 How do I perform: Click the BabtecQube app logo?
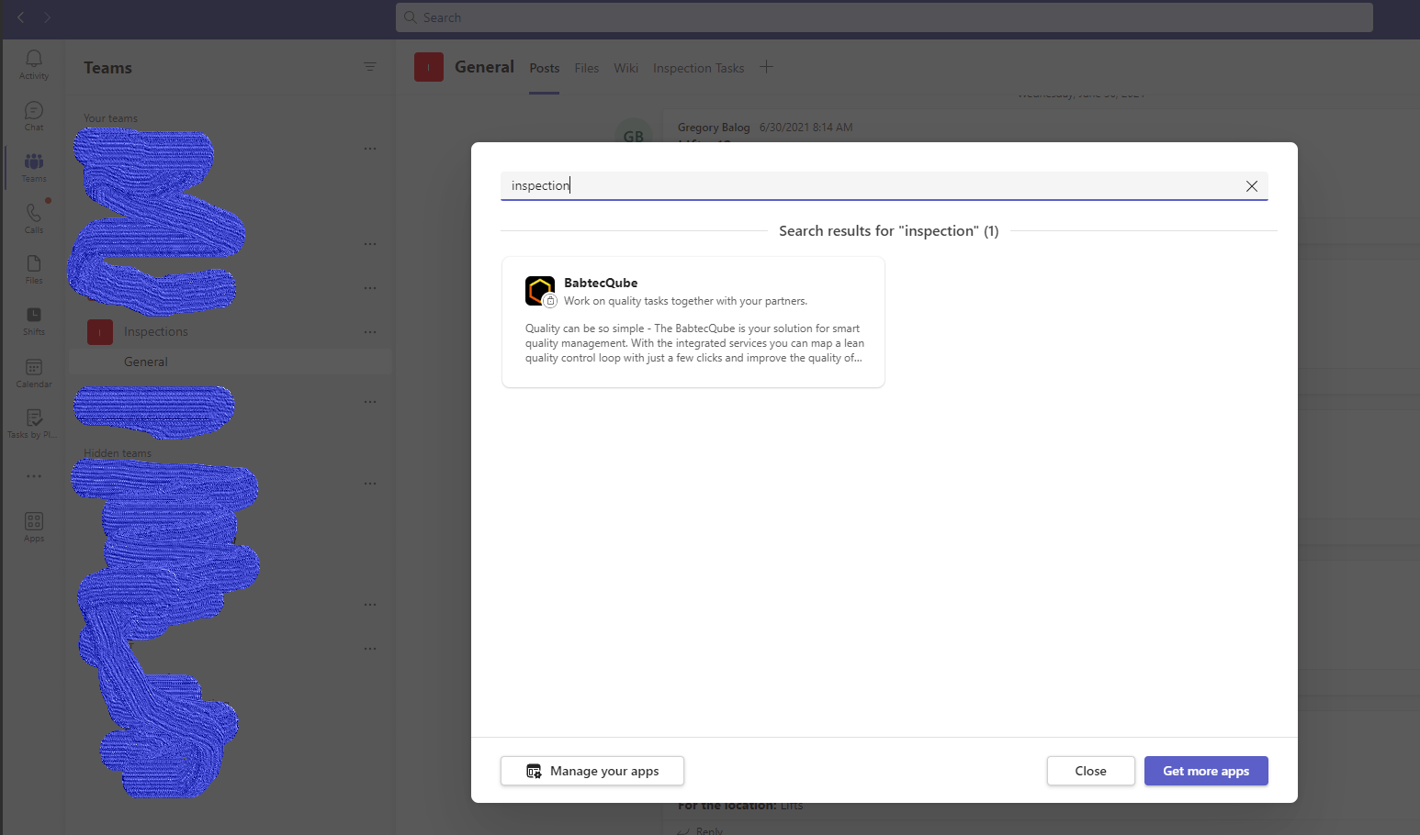click(540, 291)
